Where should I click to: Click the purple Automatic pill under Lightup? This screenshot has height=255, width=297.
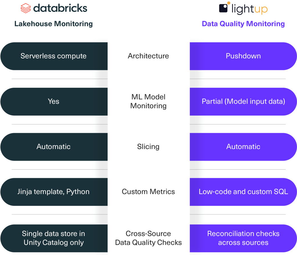coord(243,147)
